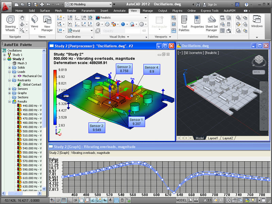Click the AutoCAD application menu logo
The height and width of the screenshot is (204, 272).
coord(6,7)
